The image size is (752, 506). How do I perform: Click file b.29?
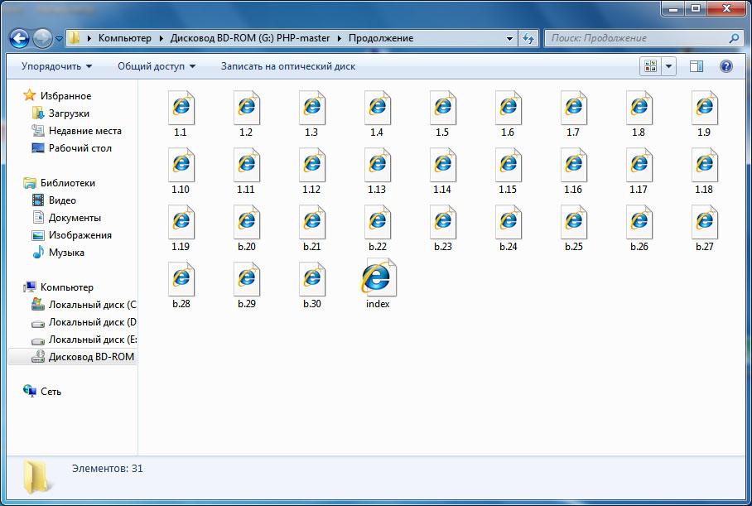pyautogui.click(x=247, y=284)
